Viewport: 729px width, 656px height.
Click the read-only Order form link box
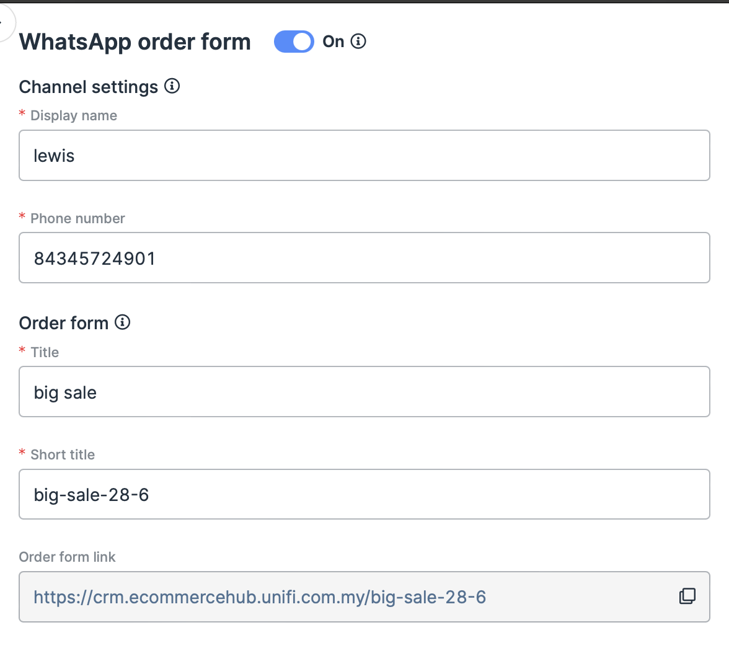pyautogui.click(x=558, y=597)
